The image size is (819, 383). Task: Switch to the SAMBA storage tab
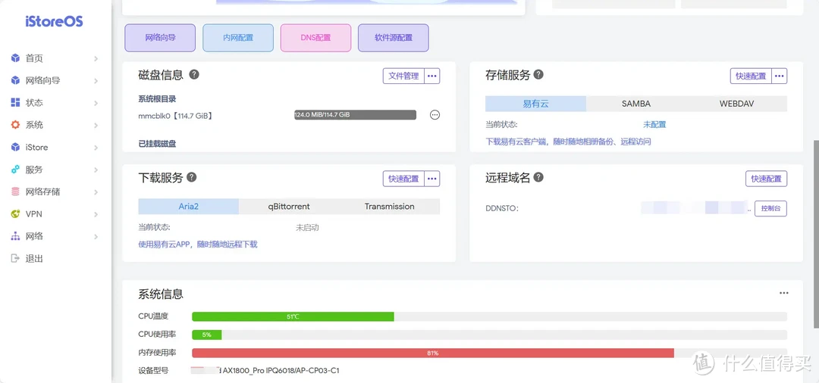(636, 104)
